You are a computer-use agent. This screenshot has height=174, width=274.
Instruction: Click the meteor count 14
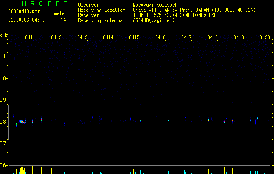63,20
